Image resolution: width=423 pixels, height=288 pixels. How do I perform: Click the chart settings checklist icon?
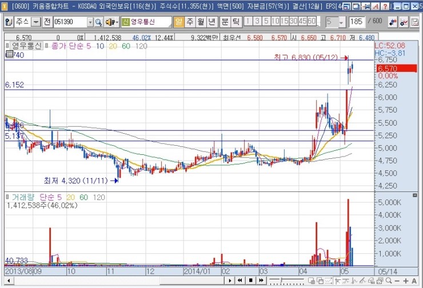tap(380, 281)
